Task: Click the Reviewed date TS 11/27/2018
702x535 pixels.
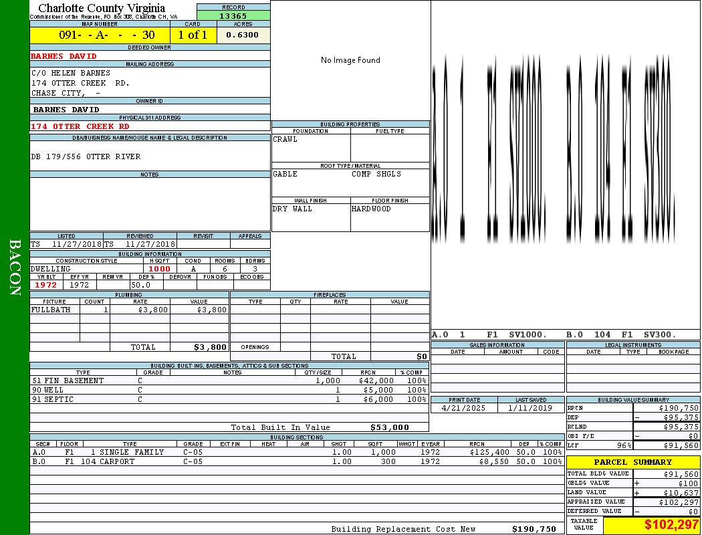Action: [x=140, y=244]
